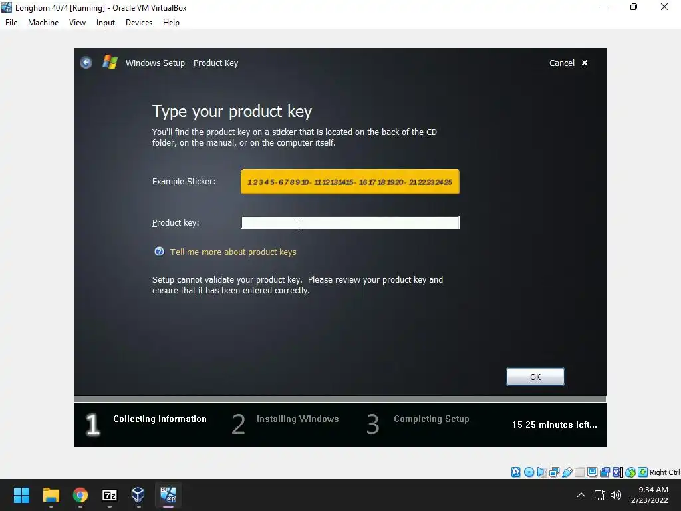Click VirtualBox app icon in title bar
The image size is (681, 511).
[7, 7]
